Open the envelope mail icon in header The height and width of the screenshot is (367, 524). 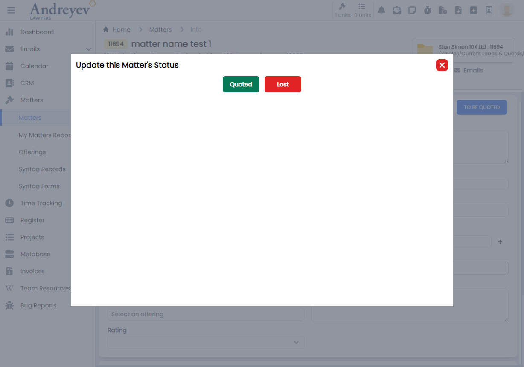[397, 10]
